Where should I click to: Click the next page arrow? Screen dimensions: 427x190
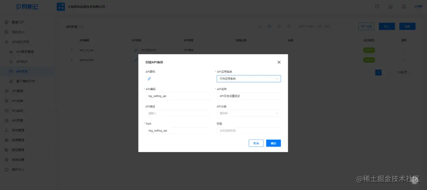click(388, 72)
